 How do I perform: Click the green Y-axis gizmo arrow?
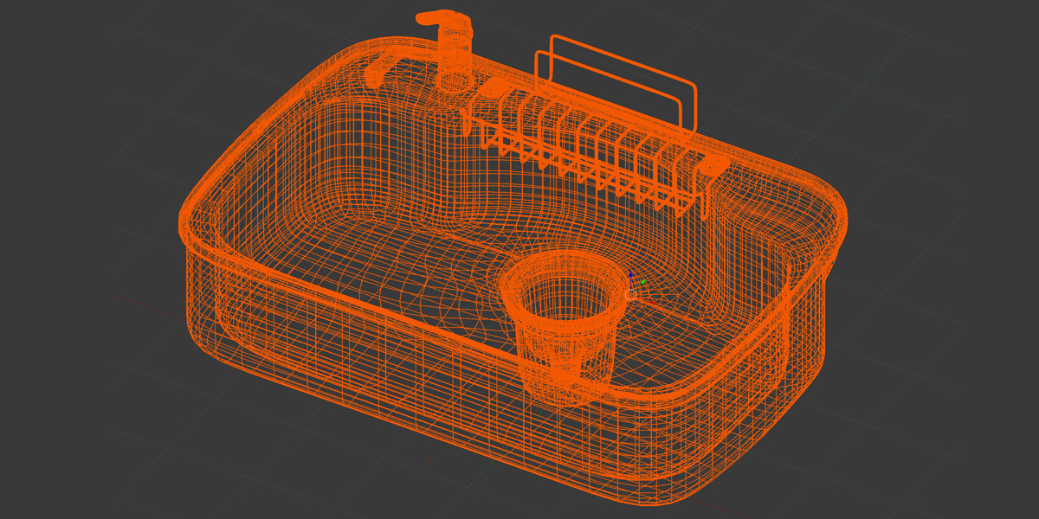coord(643,281)
